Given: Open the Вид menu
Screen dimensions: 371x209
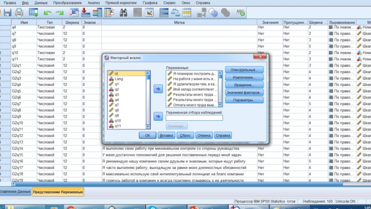Looking at the screenshot, I should pyautogui.click(x=25, y=3).
